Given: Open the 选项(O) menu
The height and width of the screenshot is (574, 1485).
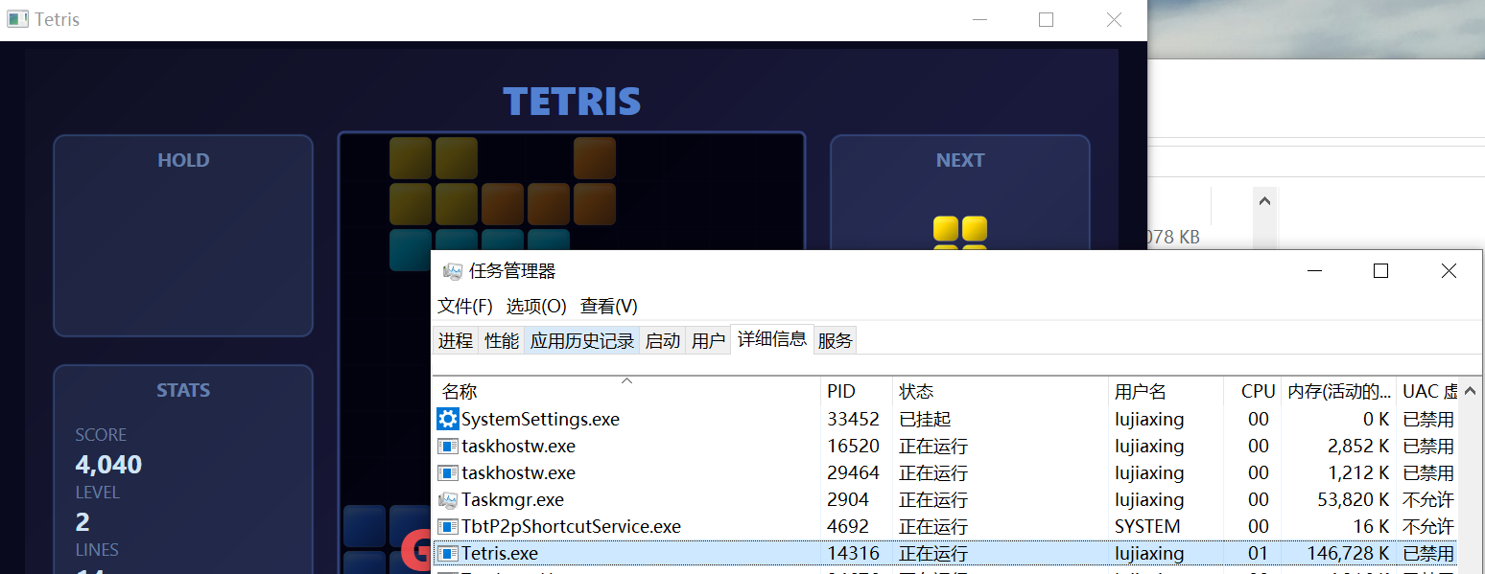Looking at the screenshot, I should click(x=536, y=306).
